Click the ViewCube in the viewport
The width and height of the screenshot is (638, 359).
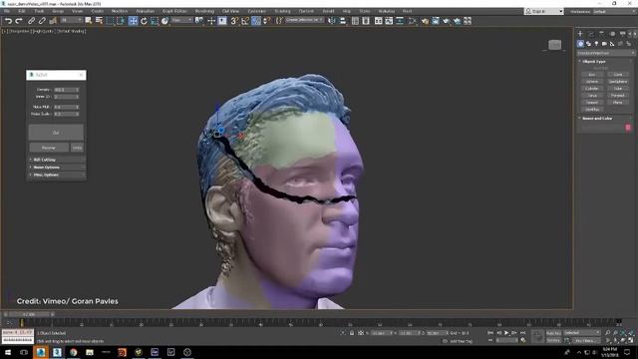[554, 45]
